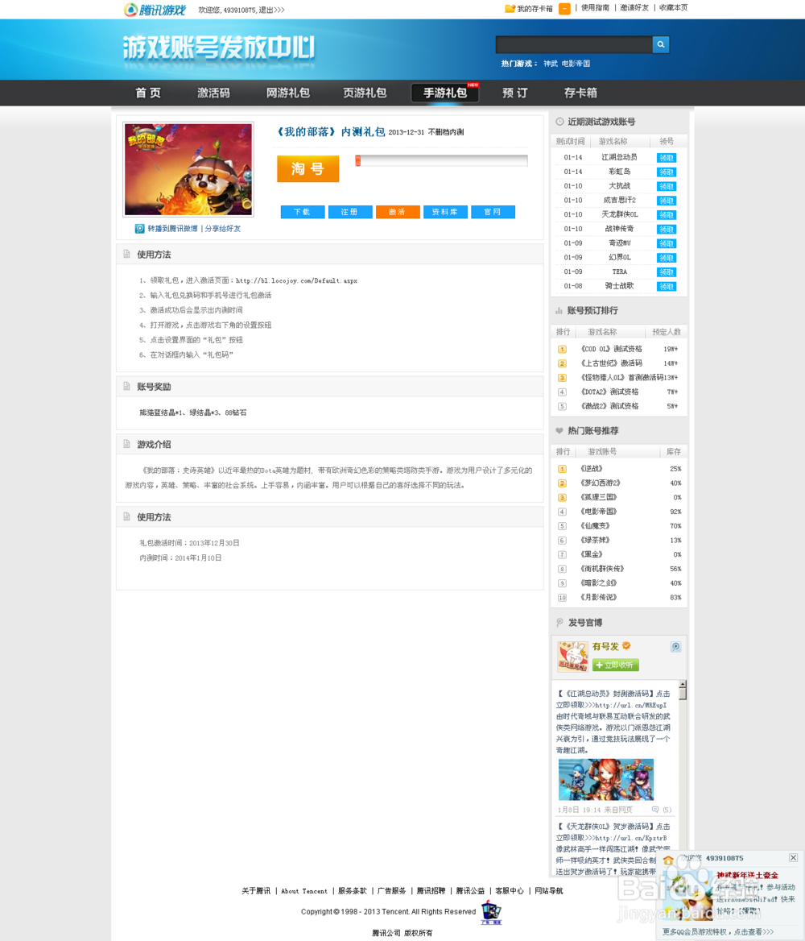Viewport: 805px width, 941px height.
Task: Click the 收藏本页 link
Action: coord(674,8)
